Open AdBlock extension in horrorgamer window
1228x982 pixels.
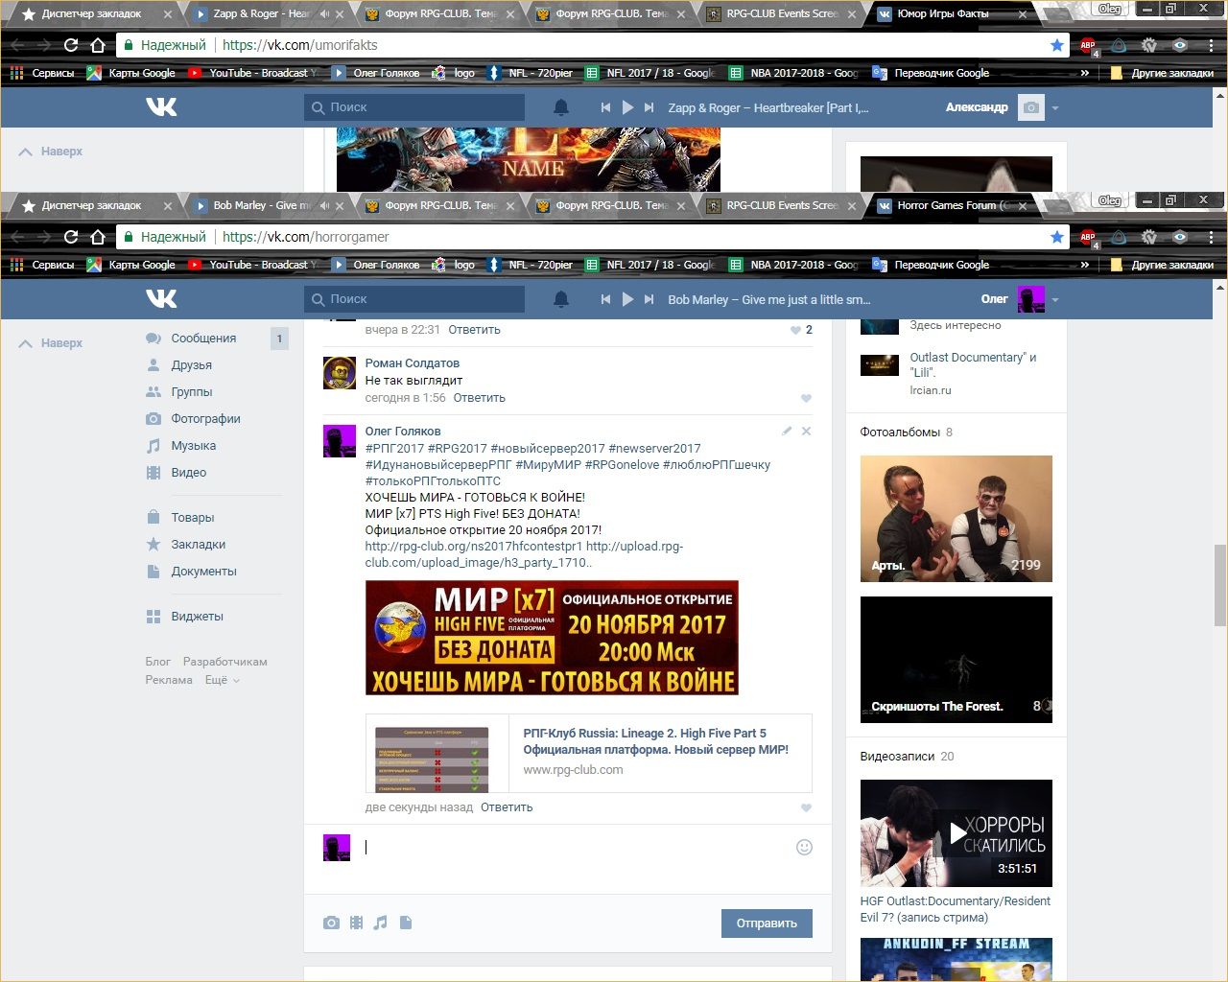coord(1088,237)
